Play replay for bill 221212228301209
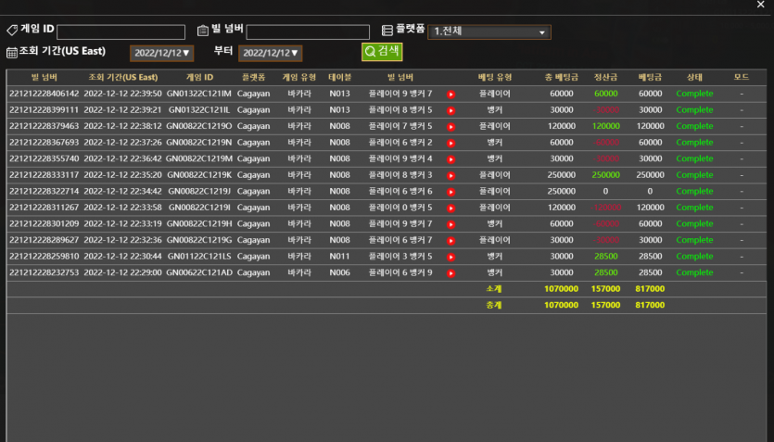774x442 pixels. (x=450, y=224)
